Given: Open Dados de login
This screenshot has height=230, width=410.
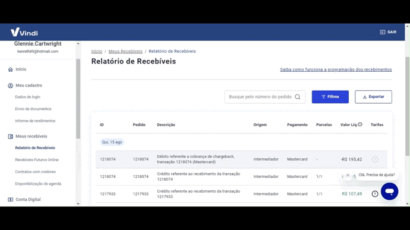Looking at the screenshot, I should (x=28, y=97).
